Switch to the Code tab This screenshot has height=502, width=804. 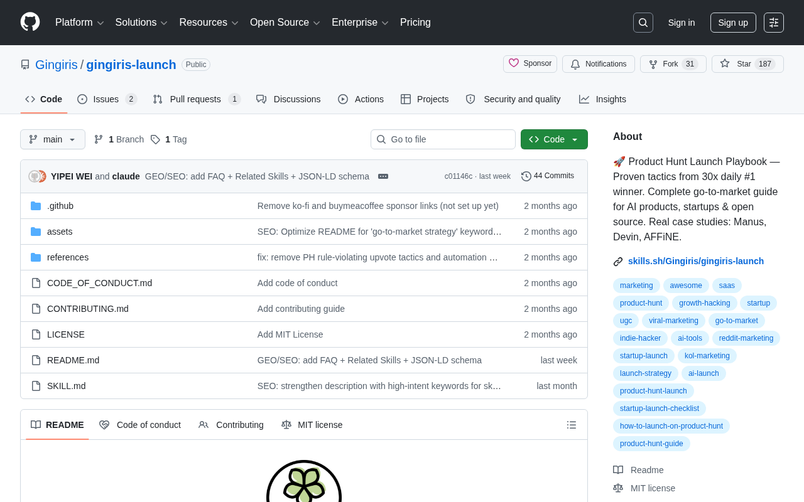pyautogui.click(x=44, y=99)
